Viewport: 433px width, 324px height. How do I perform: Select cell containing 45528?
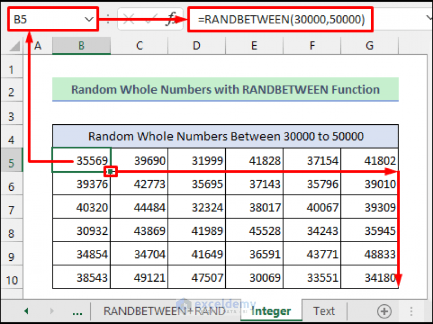pos(255,230)
